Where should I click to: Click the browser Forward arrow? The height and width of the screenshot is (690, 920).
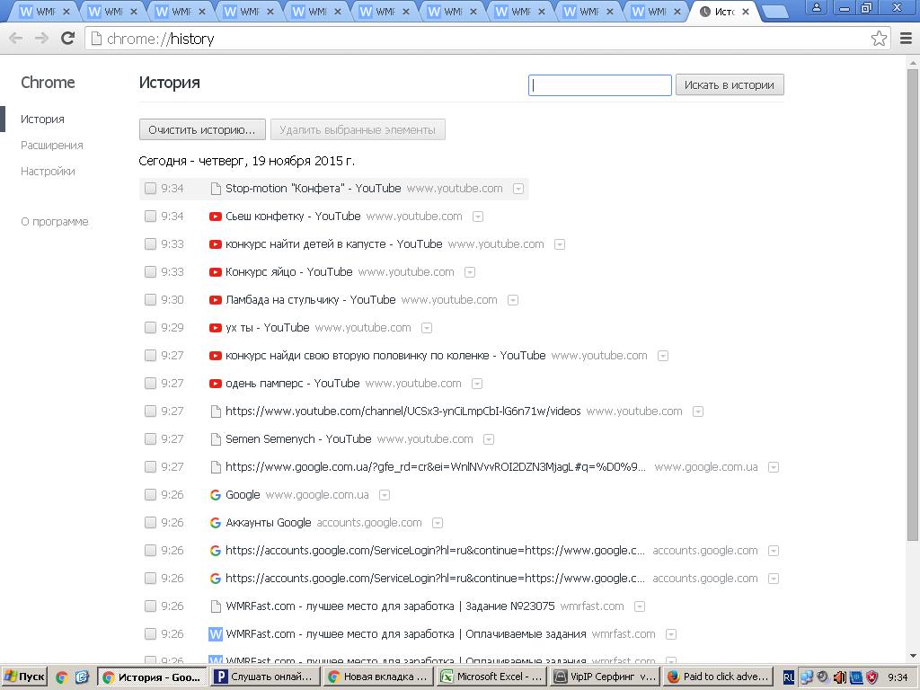point(41,39)
